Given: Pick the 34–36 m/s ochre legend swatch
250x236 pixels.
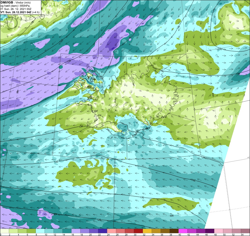Looking at the screenshot, I should [156, 231].
